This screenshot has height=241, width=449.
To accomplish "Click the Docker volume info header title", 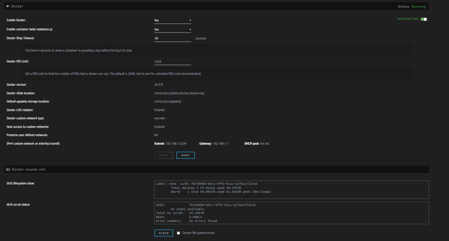I will (29, 170).
